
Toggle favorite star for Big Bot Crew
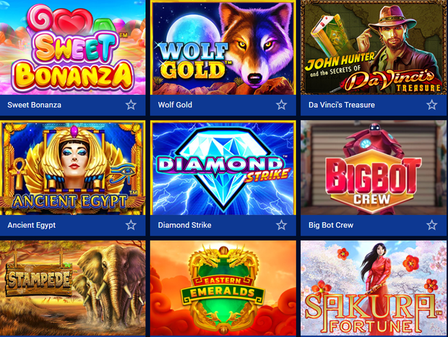431,225
